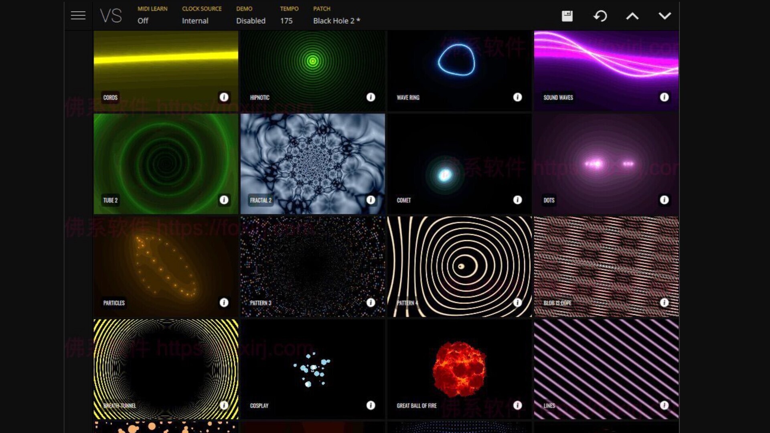Viewport: 770px width, 433px height.
Task: Go to previous patch with up chevron
Action: 632,16
